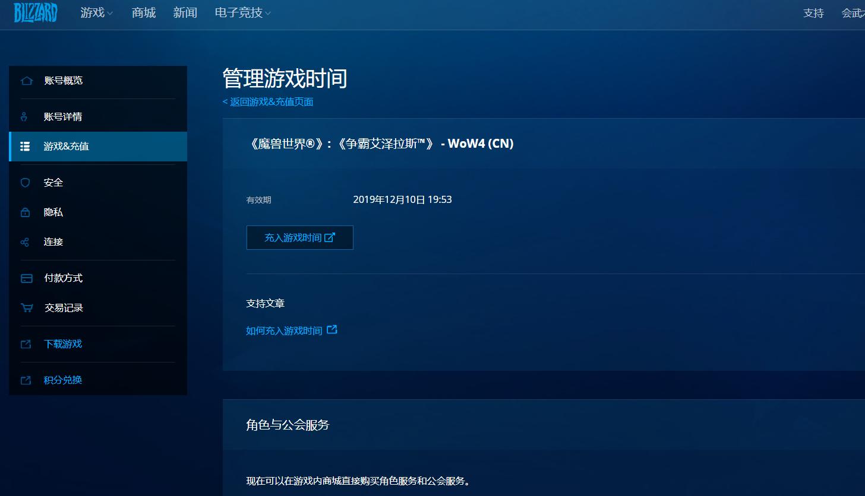Expand the 游戏 dropdown menu
The height and width of the screenshot is (496, 865).
pos(96,12)
